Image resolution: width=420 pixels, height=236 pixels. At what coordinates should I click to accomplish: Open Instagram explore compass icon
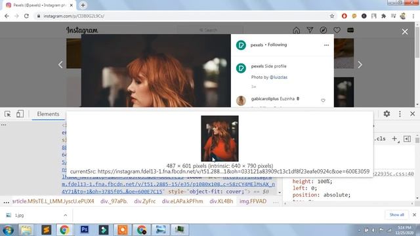(324, 30)
